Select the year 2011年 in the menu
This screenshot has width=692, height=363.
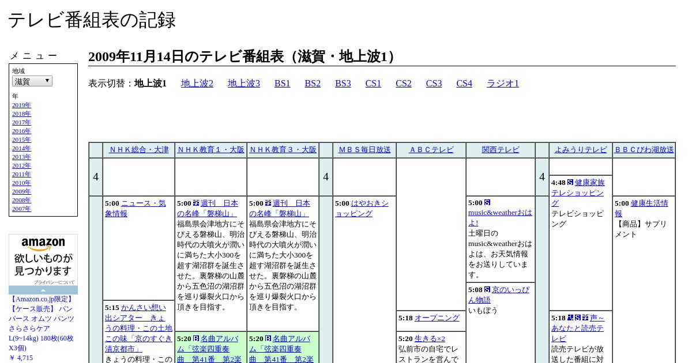pos(21,174)
